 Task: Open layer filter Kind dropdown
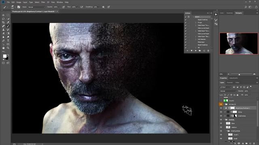[226, 87]
